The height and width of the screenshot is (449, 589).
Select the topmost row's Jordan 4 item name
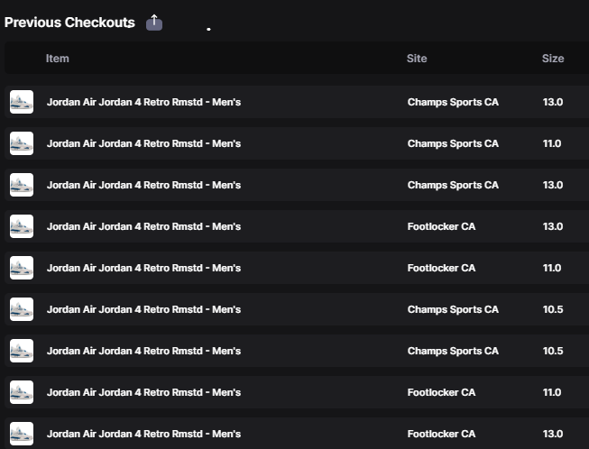pyautogui.click(x=144, y=102)
